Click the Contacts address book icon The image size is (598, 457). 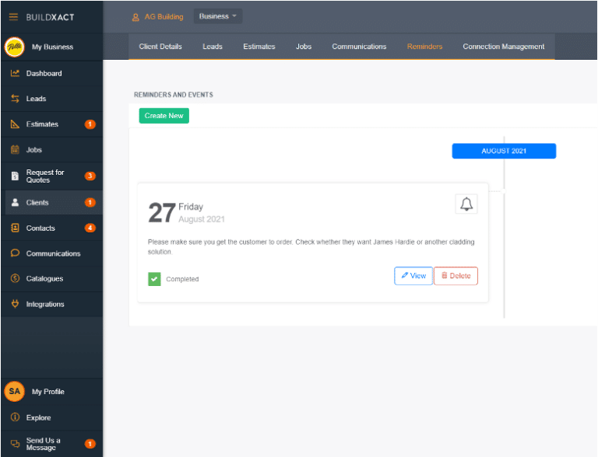point(15,228)
